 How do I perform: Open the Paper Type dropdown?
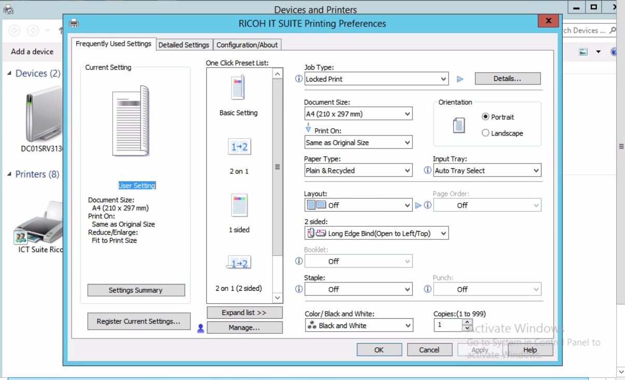click(358, 170)
